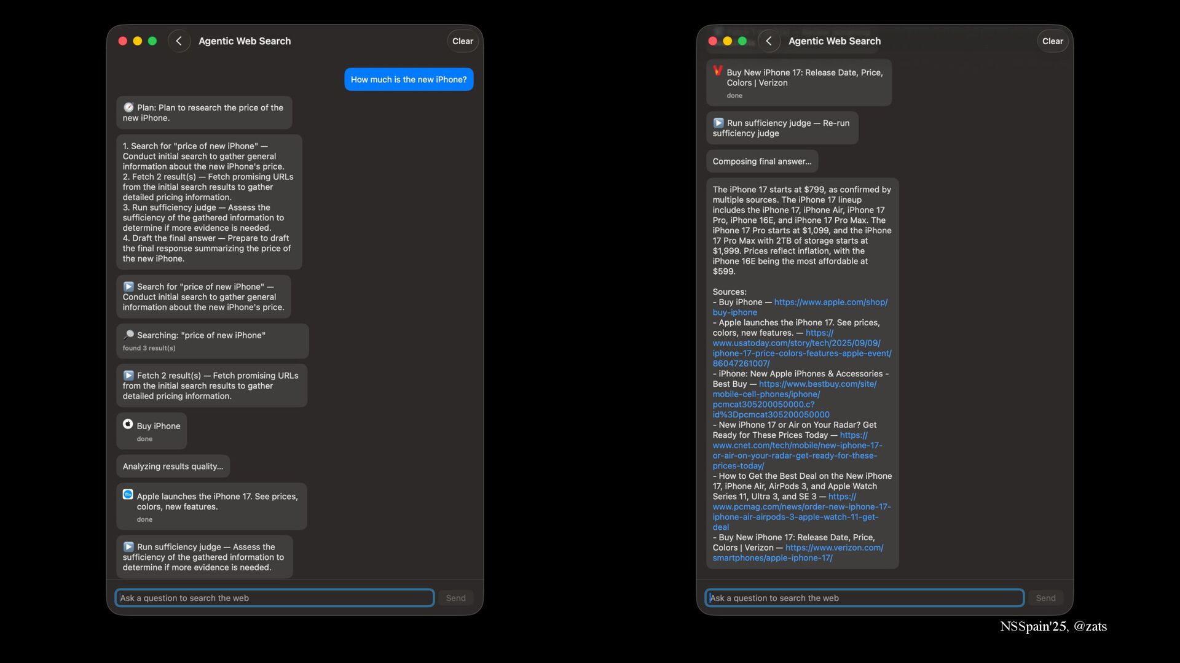The height and width of the screenshot is (663, 1180).
Task: Focus the right window's search question field
Action: [x=864, y=598]
